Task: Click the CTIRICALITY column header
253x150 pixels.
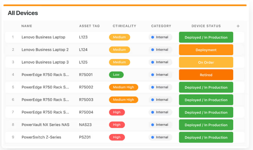Action: pos(124,26)
